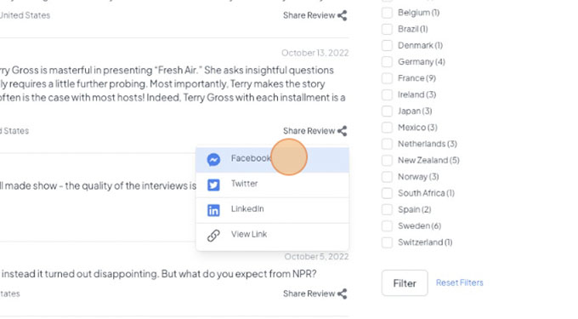
Task: Click text "But what do you expect from NPR?"
Action: (x=239, y=274)
